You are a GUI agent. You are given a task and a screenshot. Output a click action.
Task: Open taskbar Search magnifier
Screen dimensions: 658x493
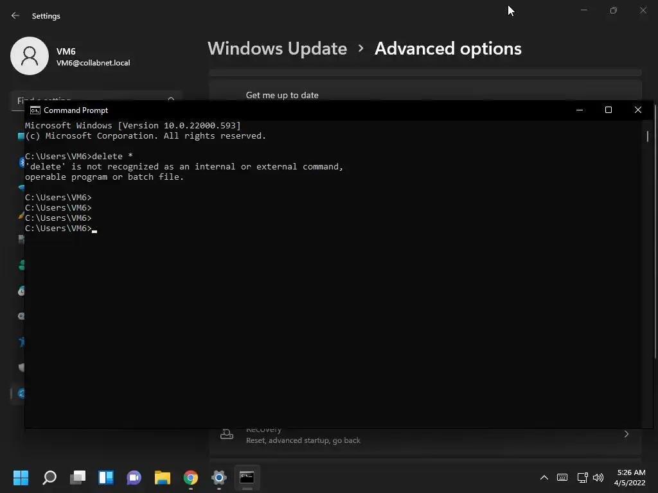(x=49, y=478)
